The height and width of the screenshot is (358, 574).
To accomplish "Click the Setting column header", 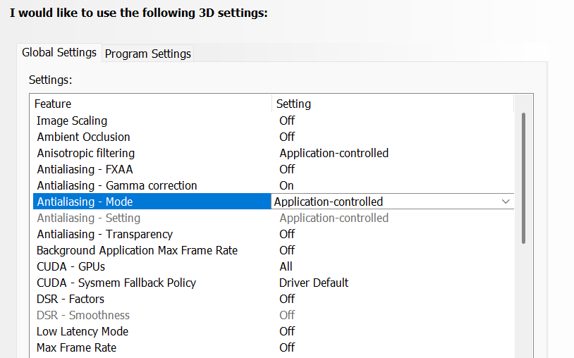I will [x=293, y=104].
